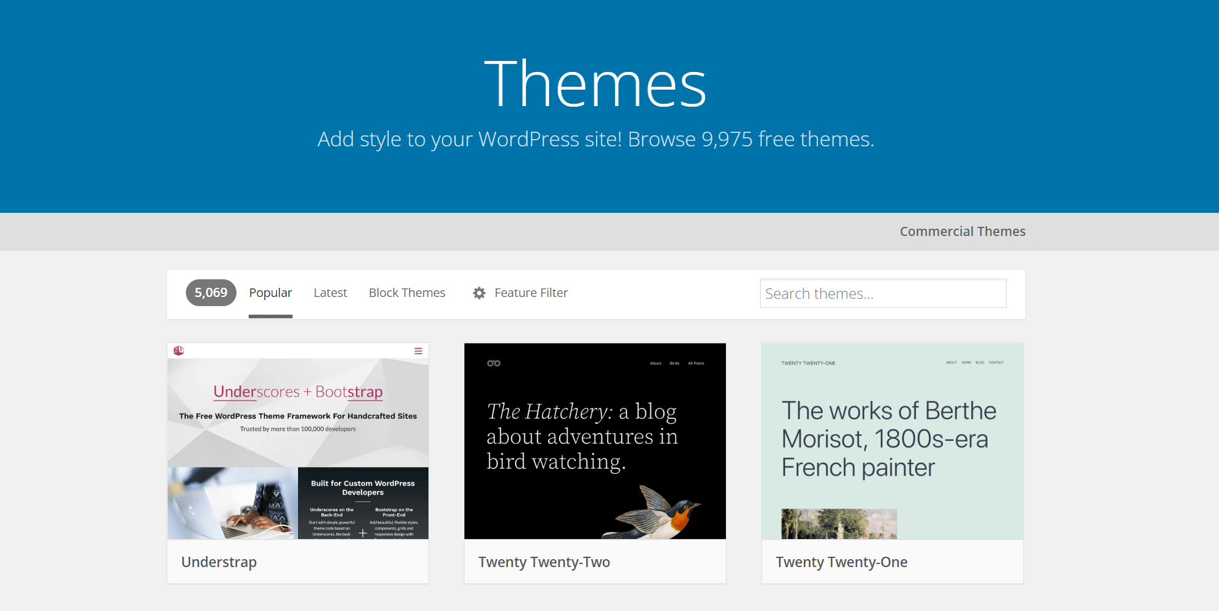Click the 'TWENTY TWENTY-ONE' site title in preview
The width and height of the screenshot is (1219, 611).
pyautogui.click(x=808, y=363)
